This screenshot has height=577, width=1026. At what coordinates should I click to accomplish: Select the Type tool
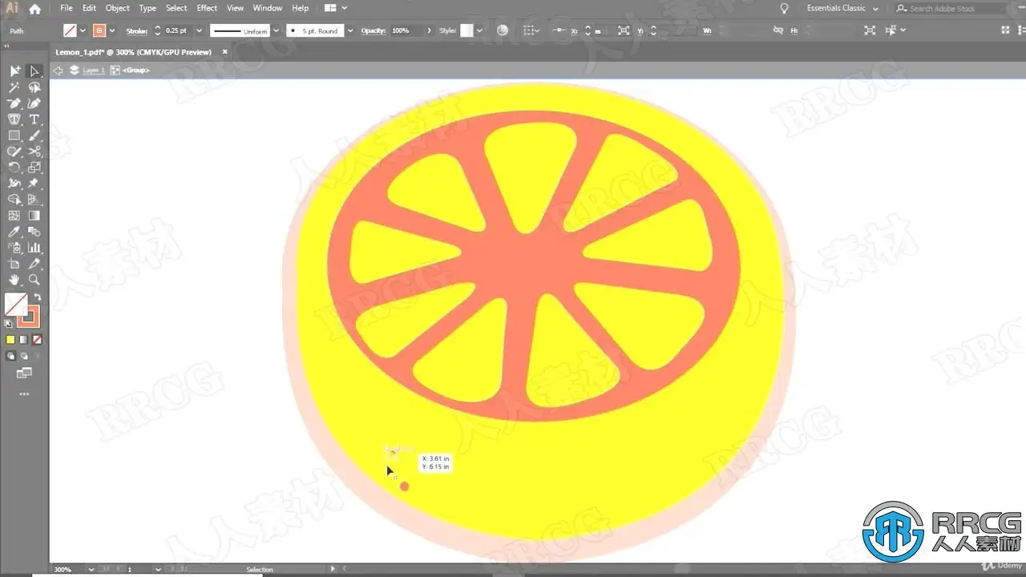pyautogui.click(x=34, y=119)
